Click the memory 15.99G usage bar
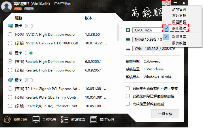203x128 pixels. click(147, 39)
